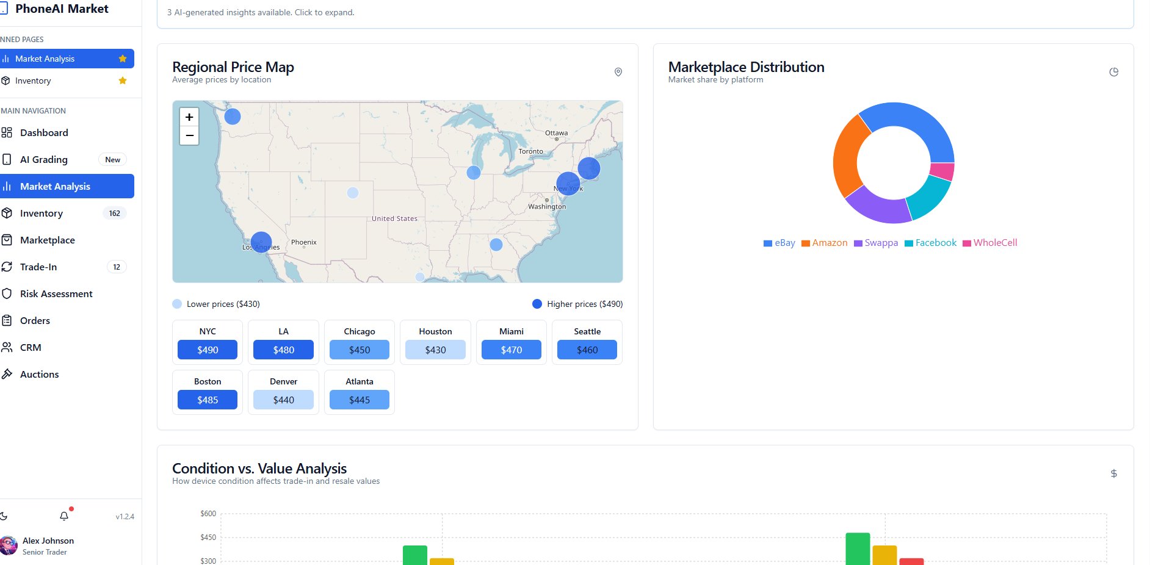Click the Seattle marker on the map

click(x=233, y=117)
